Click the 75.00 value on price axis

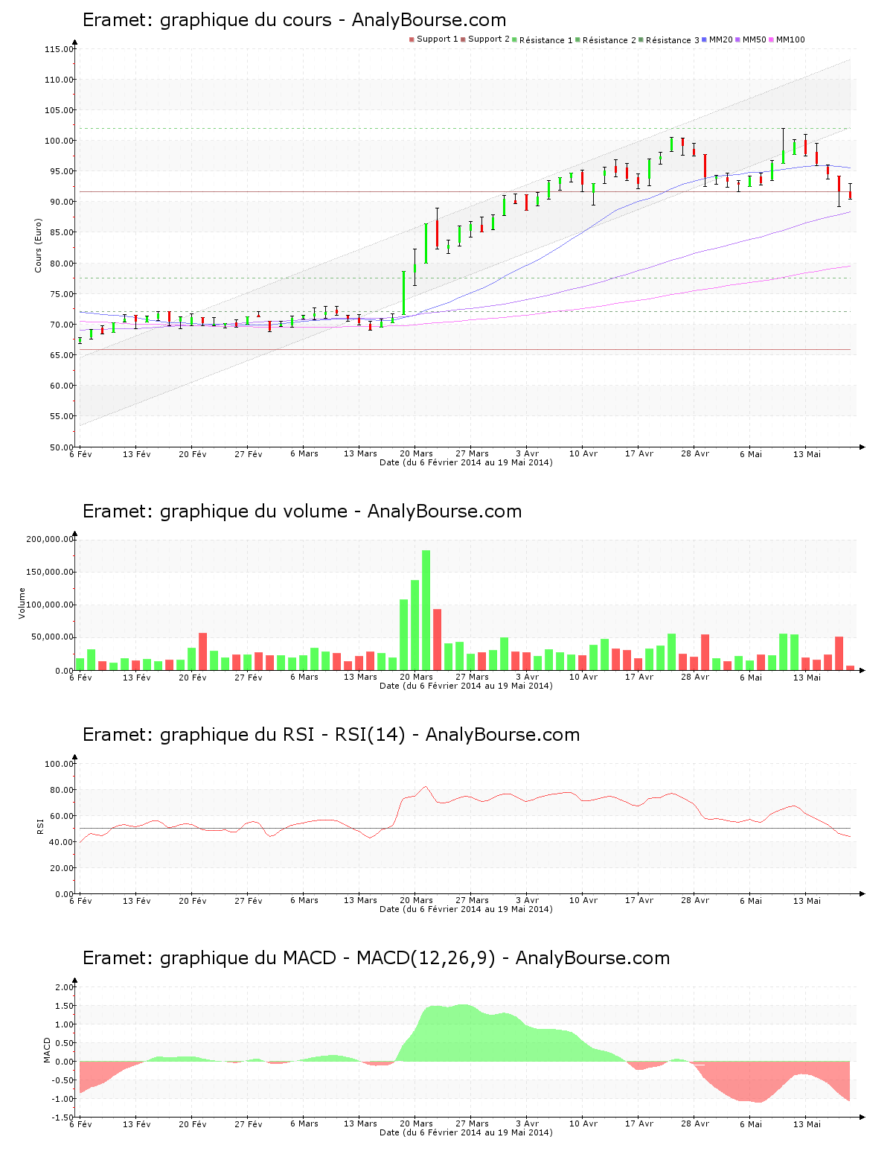[62, 294]
